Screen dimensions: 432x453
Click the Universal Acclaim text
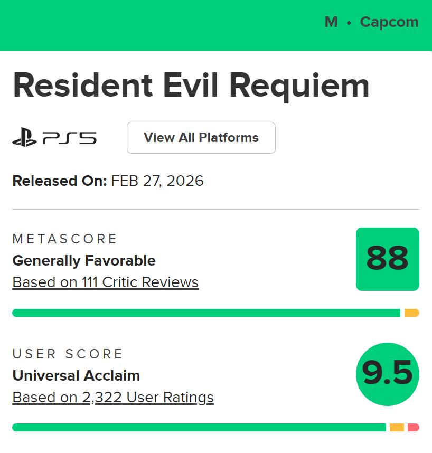point(76,376)
